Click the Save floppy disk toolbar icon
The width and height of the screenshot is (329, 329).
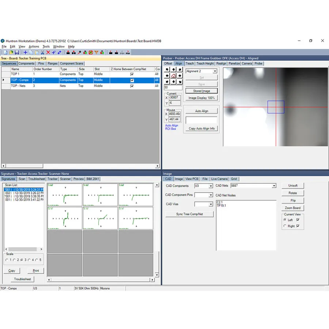click(x=17, y=52)
